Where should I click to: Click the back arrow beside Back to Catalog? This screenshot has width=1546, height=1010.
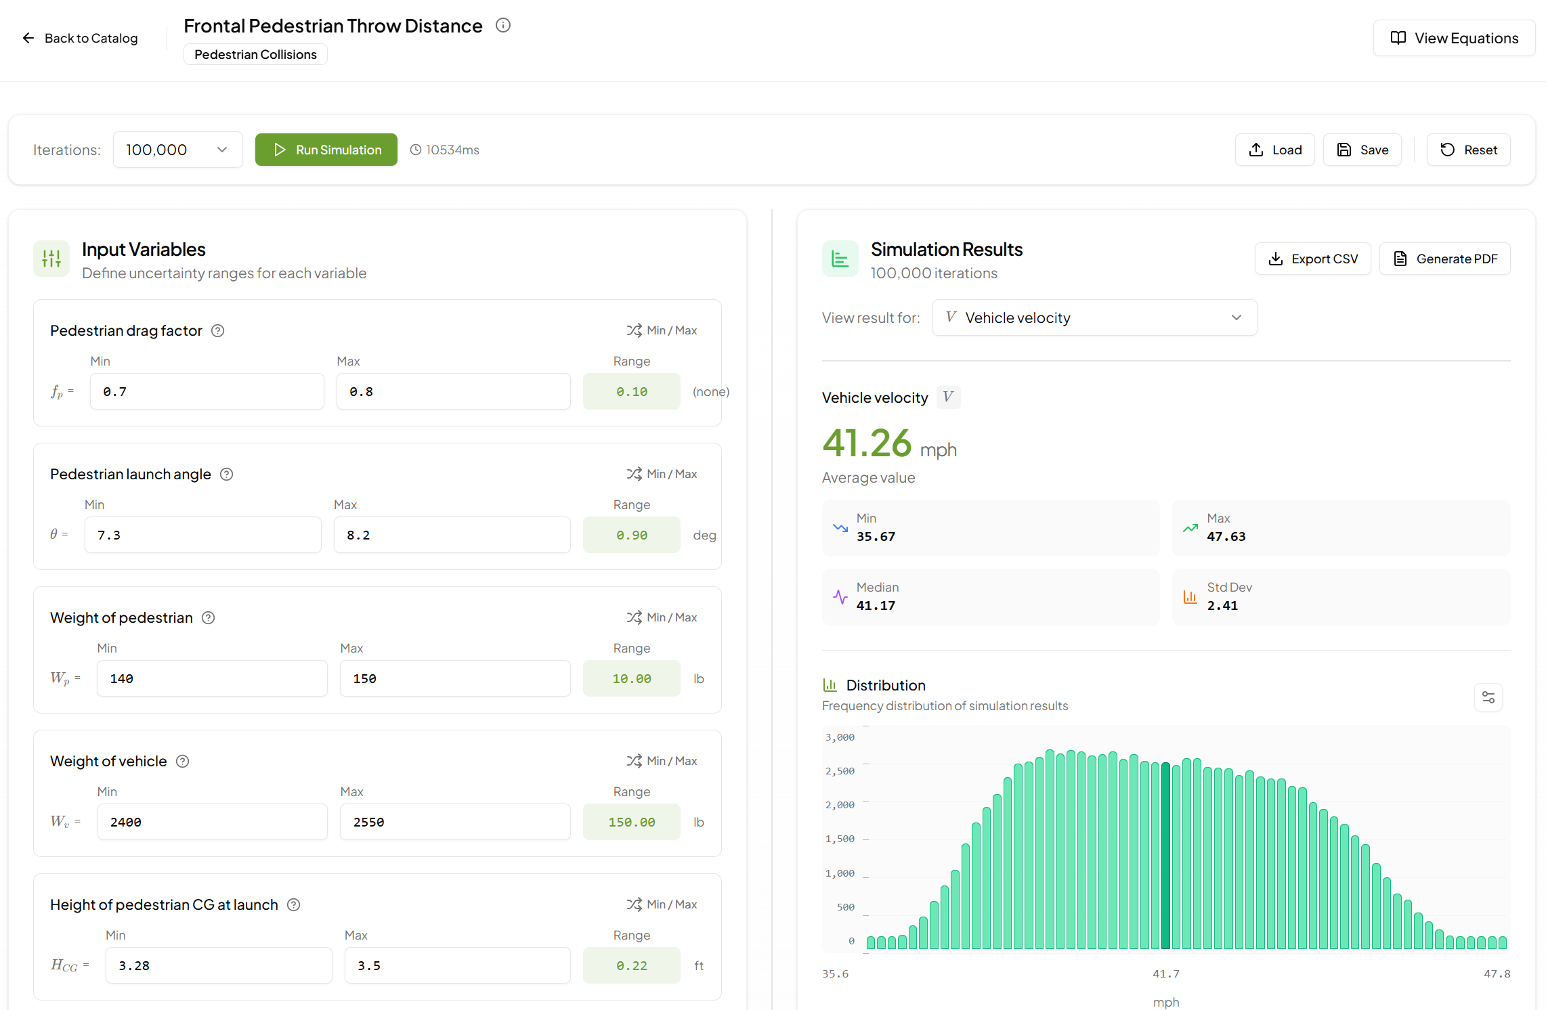coord(28,38)
